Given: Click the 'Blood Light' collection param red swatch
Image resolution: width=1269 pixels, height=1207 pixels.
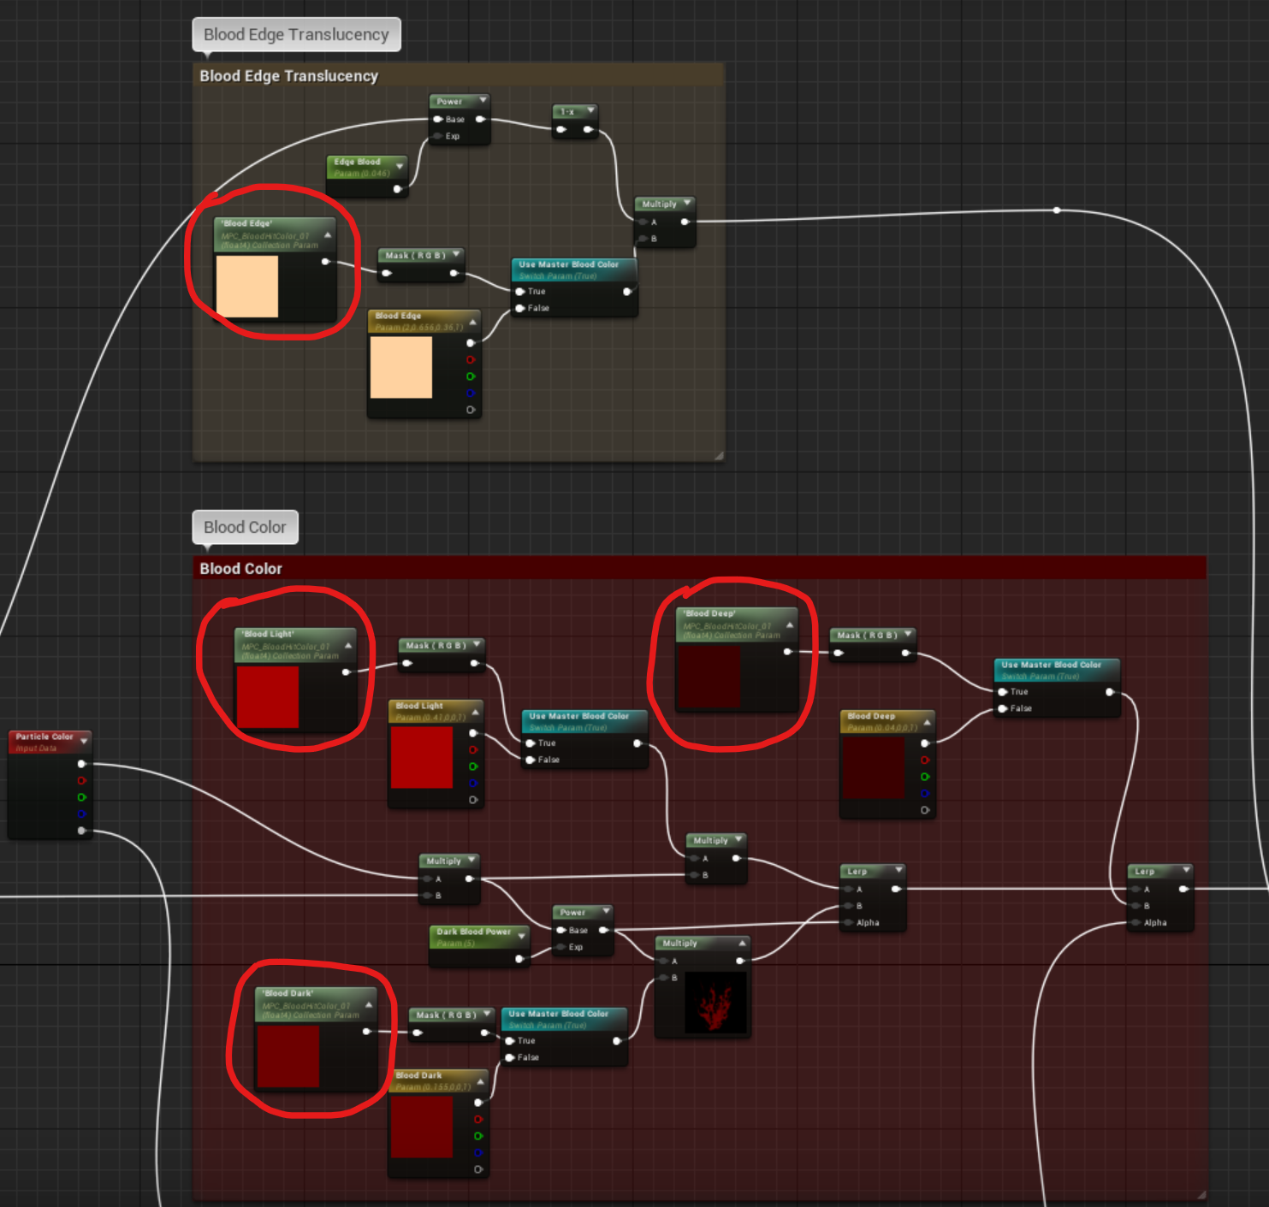Looking at the screenshot, I should (x=268, y=697).
